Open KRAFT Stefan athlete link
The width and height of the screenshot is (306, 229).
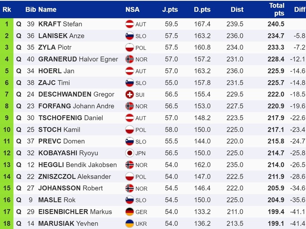click(x=60, y=24)
